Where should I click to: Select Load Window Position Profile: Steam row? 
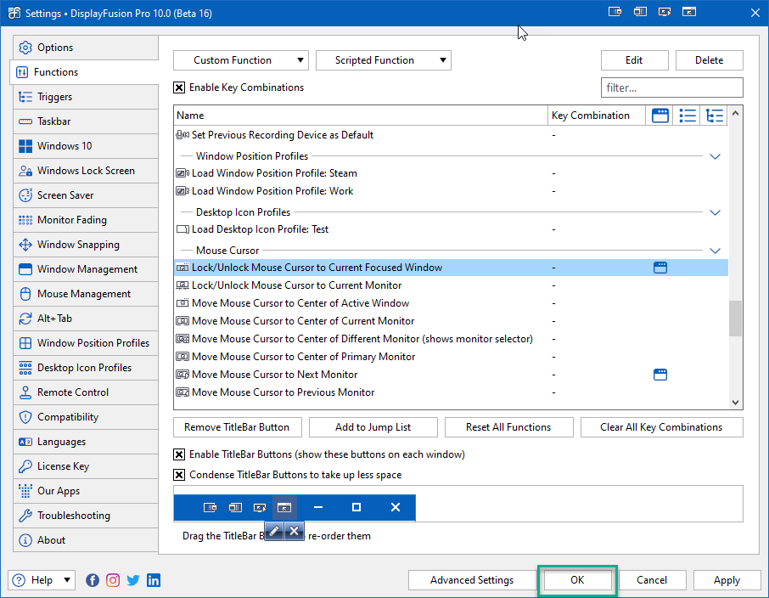pyautogui.click(x=451, y=173)
